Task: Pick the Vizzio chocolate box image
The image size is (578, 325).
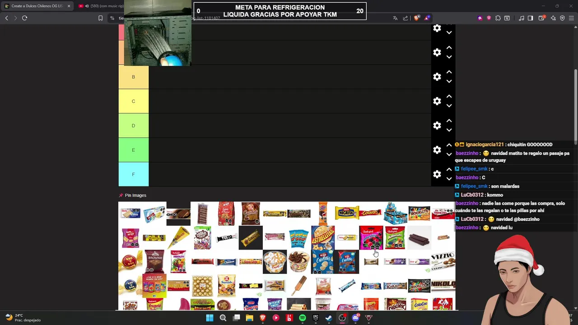Action: [x=443, y=261]
